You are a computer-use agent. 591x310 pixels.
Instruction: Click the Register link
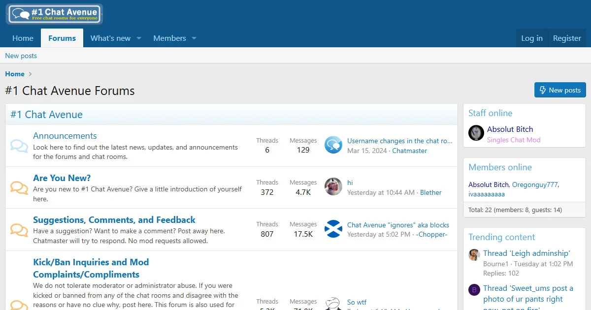click(567, 38)
